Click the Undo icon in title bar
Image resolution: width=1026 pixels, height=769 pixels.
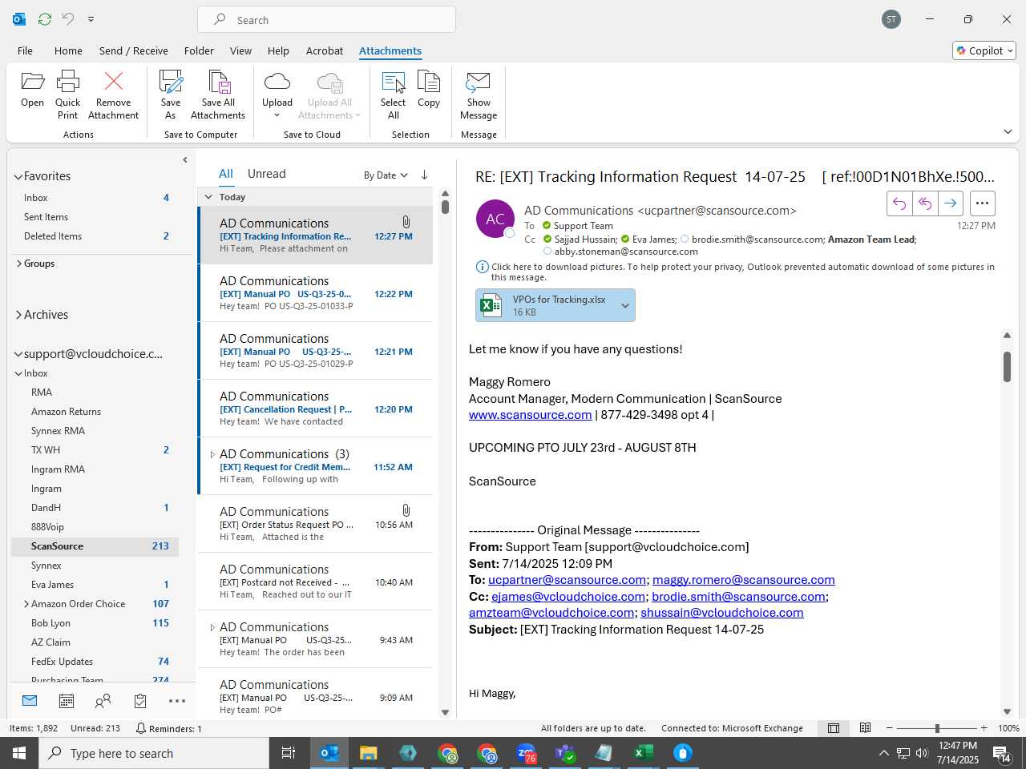pos(68,18)
